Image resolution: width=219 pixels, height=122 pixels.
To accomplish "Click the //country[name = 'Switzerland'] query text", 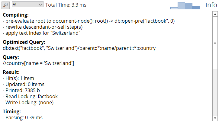I will (x=38, y=63).
